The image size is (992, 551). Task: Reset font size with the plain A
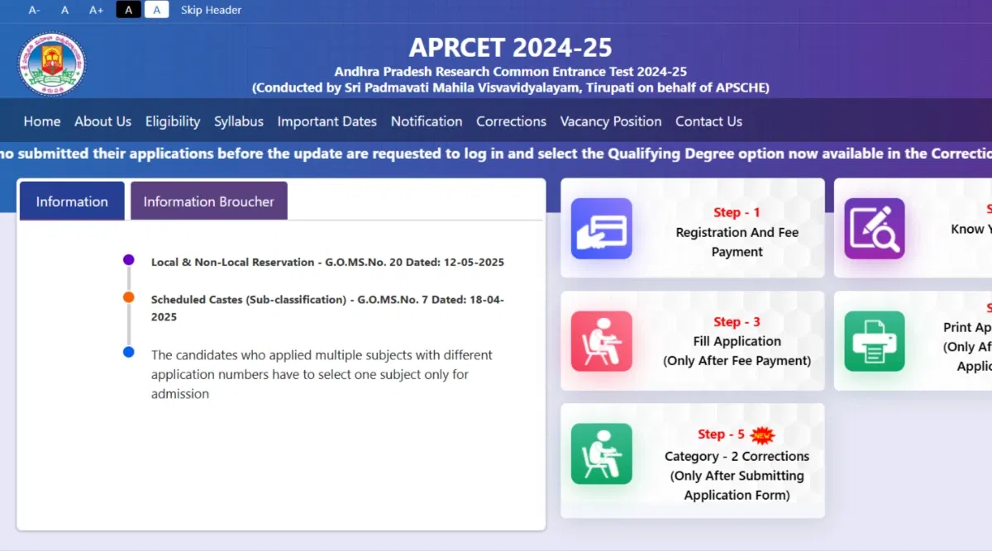pos(65,10)
